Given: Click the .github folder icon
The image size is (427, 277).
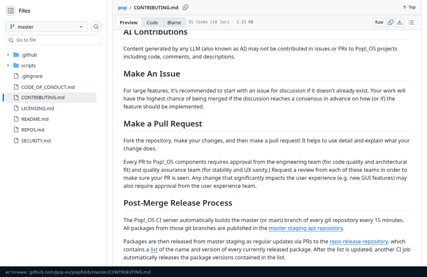Looking at the screenshot, I should (16, 55).
